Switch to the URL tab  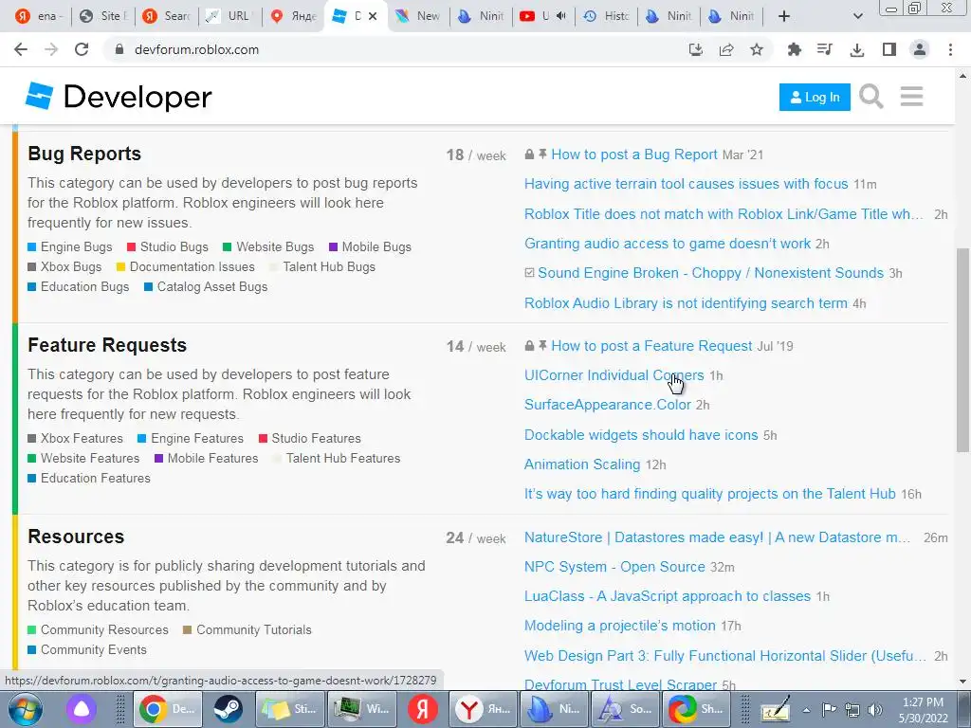229,16
